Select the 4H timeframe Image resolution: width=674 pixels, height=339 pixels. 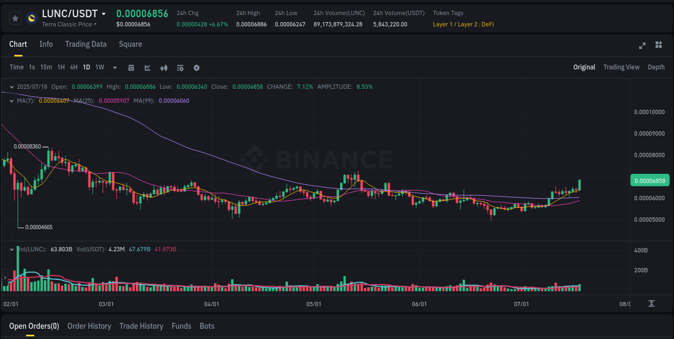tap(73, 67)
